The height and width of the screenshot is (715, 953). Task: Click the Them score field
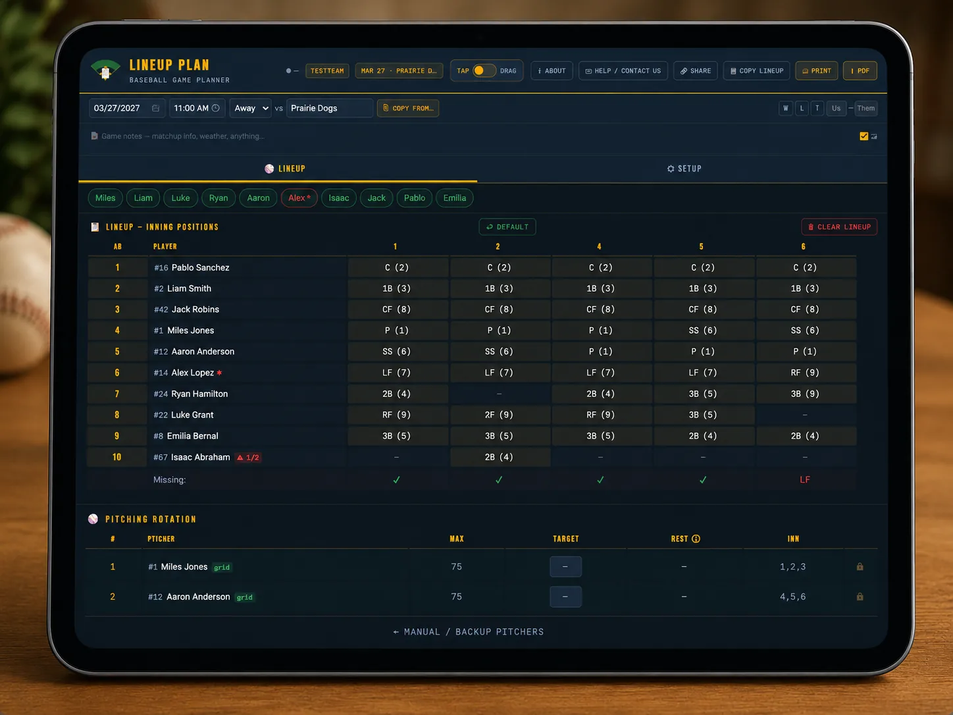pos(866,108)
